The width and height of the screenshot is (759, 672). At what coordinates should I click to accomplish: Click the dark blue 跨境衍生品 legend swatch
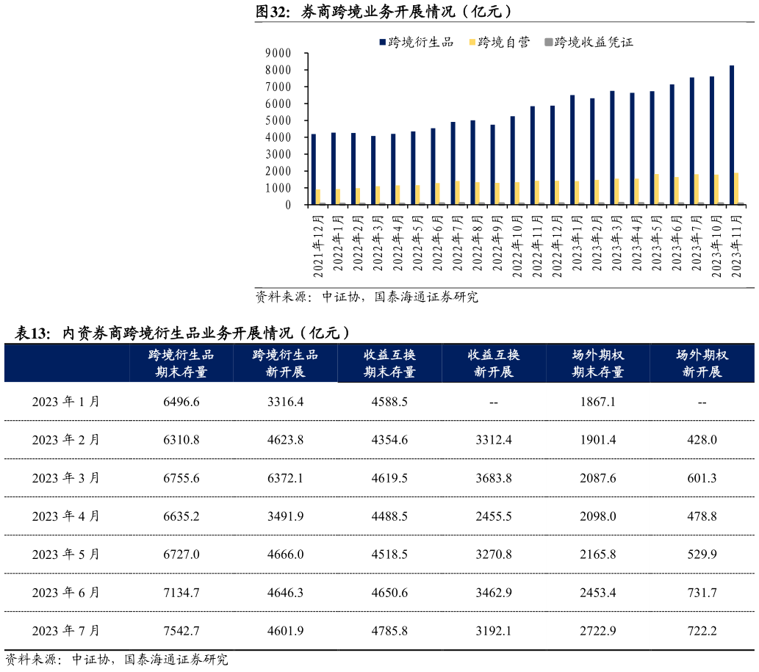tap(382, 43)
